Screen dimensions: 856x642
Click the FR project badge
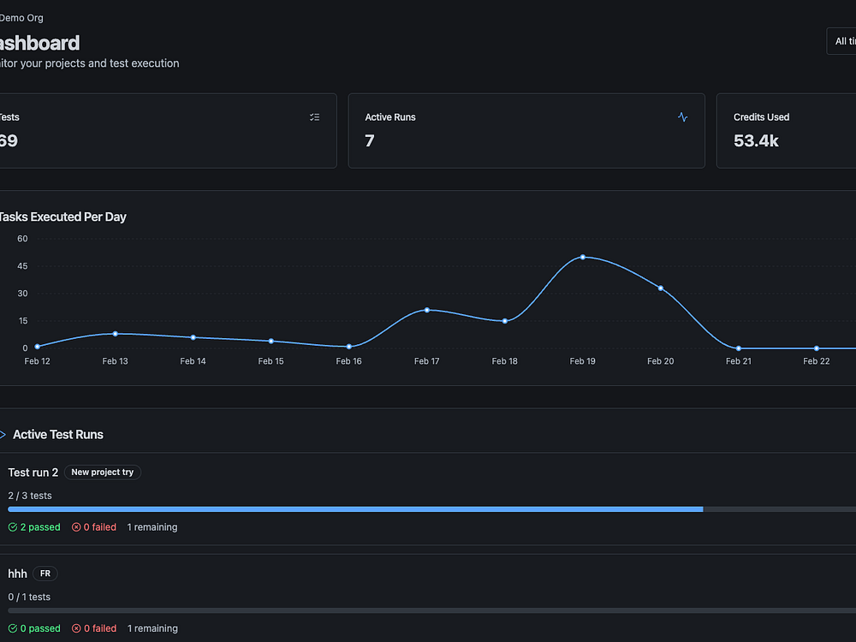click(45, 574)
